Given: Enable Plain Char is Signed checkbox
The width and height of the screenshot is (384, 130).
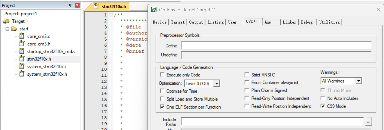Looking at the screenshot, I should (247, 90).
